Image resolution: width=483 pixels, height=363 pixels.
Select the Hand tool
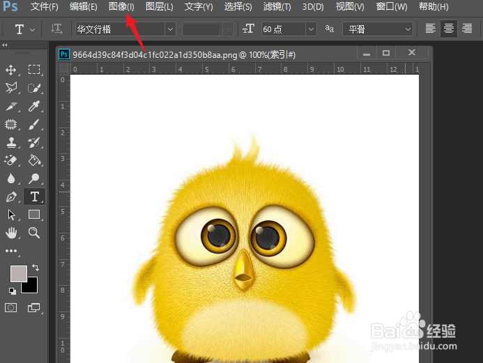(11, 233)
